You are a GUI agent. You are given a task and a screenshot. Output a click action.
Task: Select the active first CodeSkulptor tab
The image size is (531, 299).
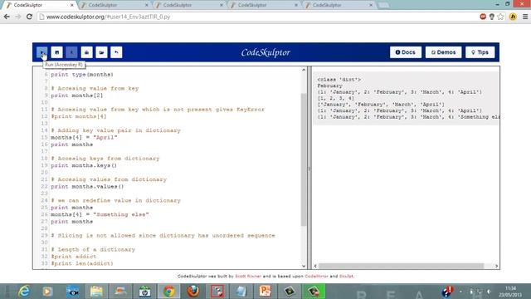pos(39,5)
